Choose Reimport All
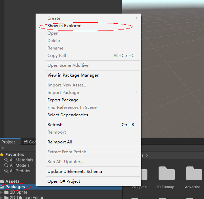The height and width of the screenshot is (199, 204). click(x=88, y=142)
